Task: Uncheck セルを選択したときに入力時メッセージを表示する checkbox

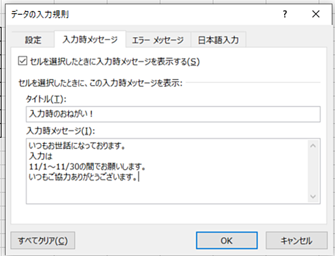Action: 22,61
